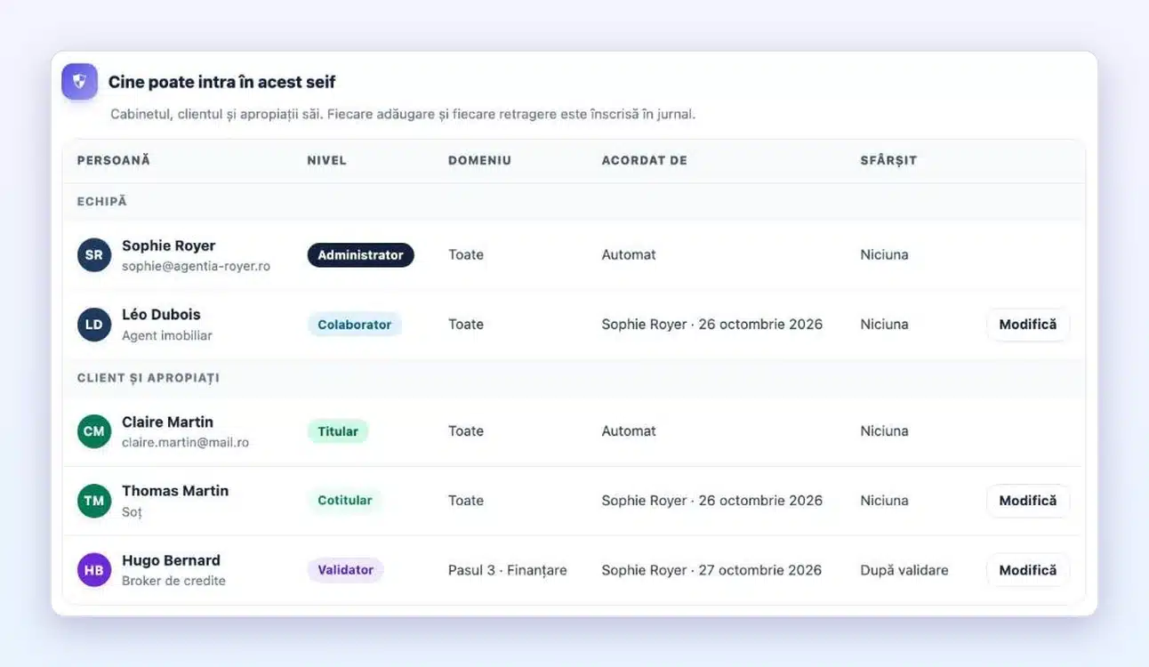Click the Cotitular level badge

[x=345, y=501]
